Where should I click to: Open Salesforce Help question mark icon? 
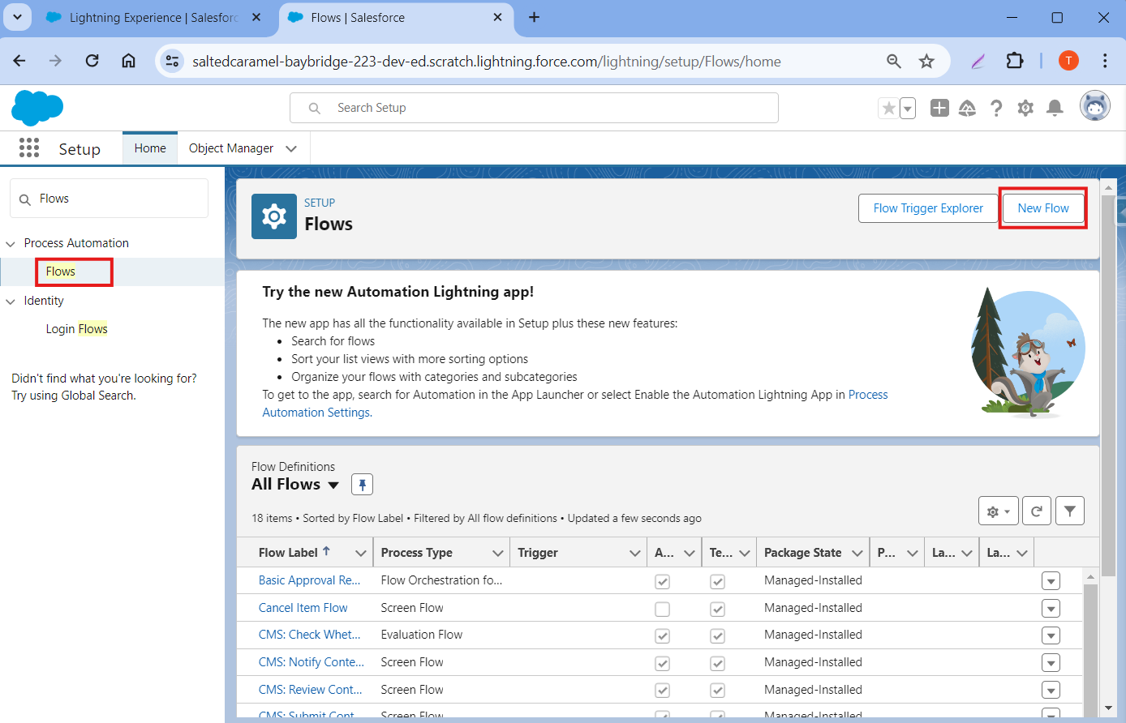[x=996, y=108]
